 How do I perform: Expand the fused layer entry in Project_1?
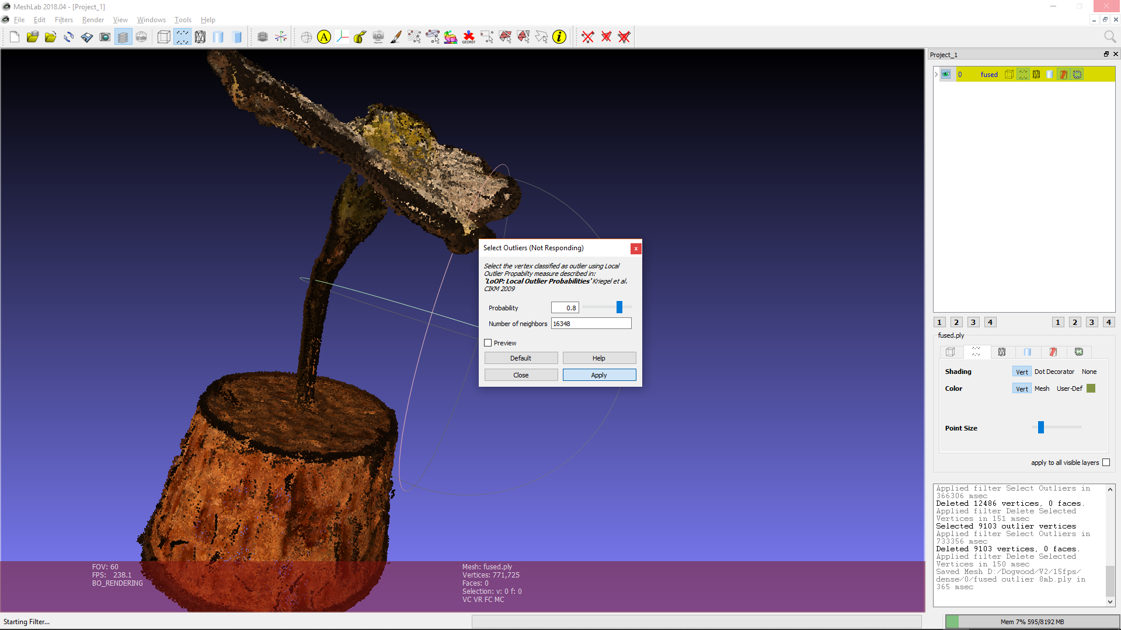pos(936,74)
